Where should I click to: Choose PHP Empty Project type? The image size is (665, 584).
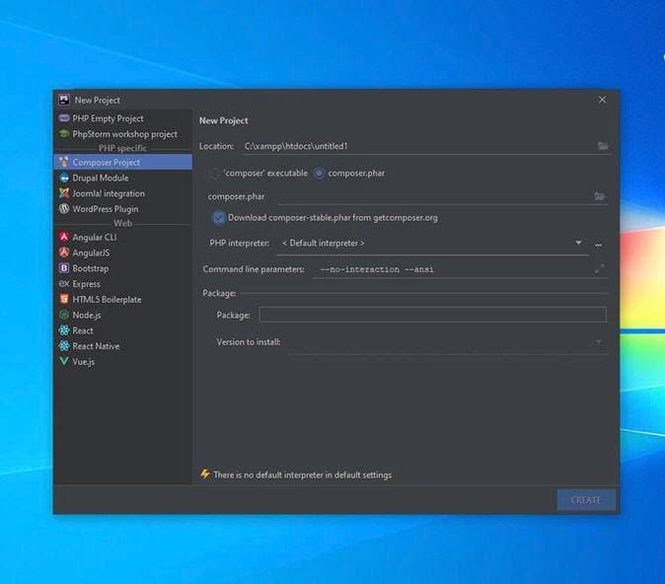point(123,118)
